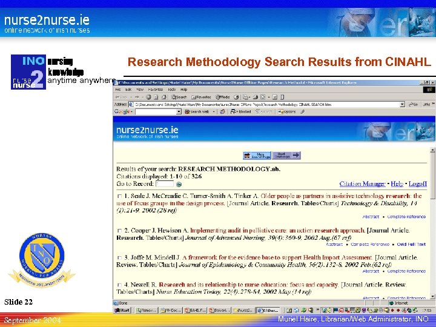The width and height of the screenshot is (436, 327).
Task: Open the Edit menu
Action: tap(128, 90)
